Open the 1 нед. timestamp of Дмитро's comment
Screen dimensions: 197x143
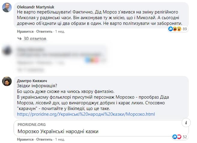point(60,139)
